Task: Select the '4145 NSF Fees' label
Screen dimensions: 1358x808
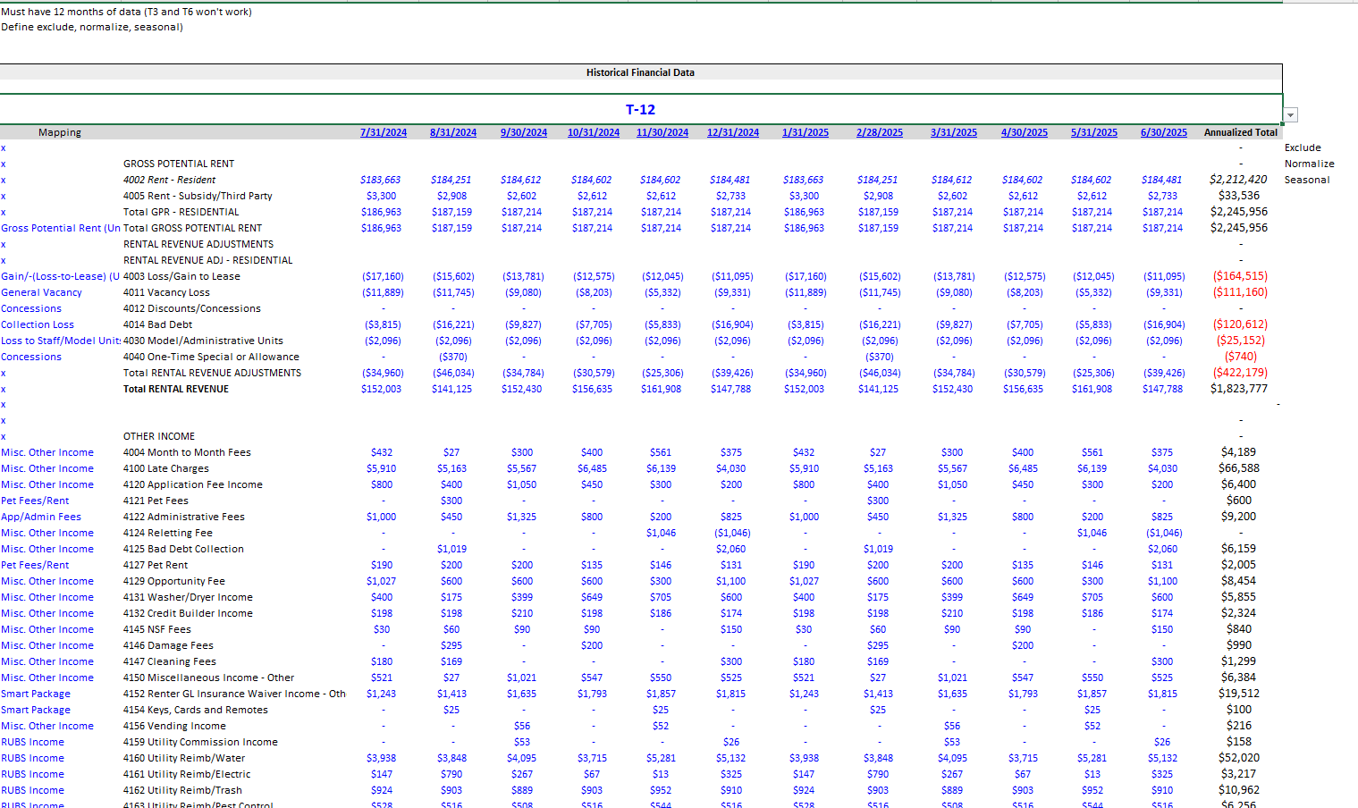Action: 157,629
